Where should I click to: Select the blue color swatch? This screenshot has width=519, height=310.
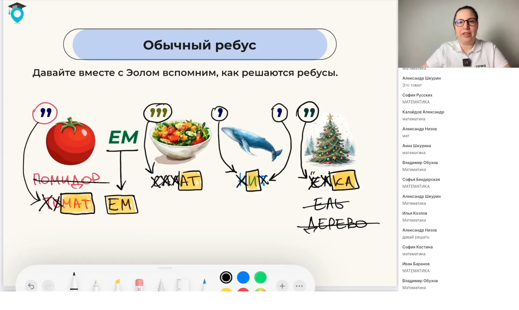243,277
